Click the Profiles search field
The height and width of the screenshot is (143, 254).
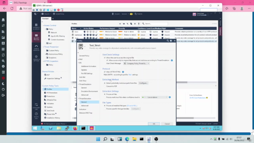click(x=155, y=24)
